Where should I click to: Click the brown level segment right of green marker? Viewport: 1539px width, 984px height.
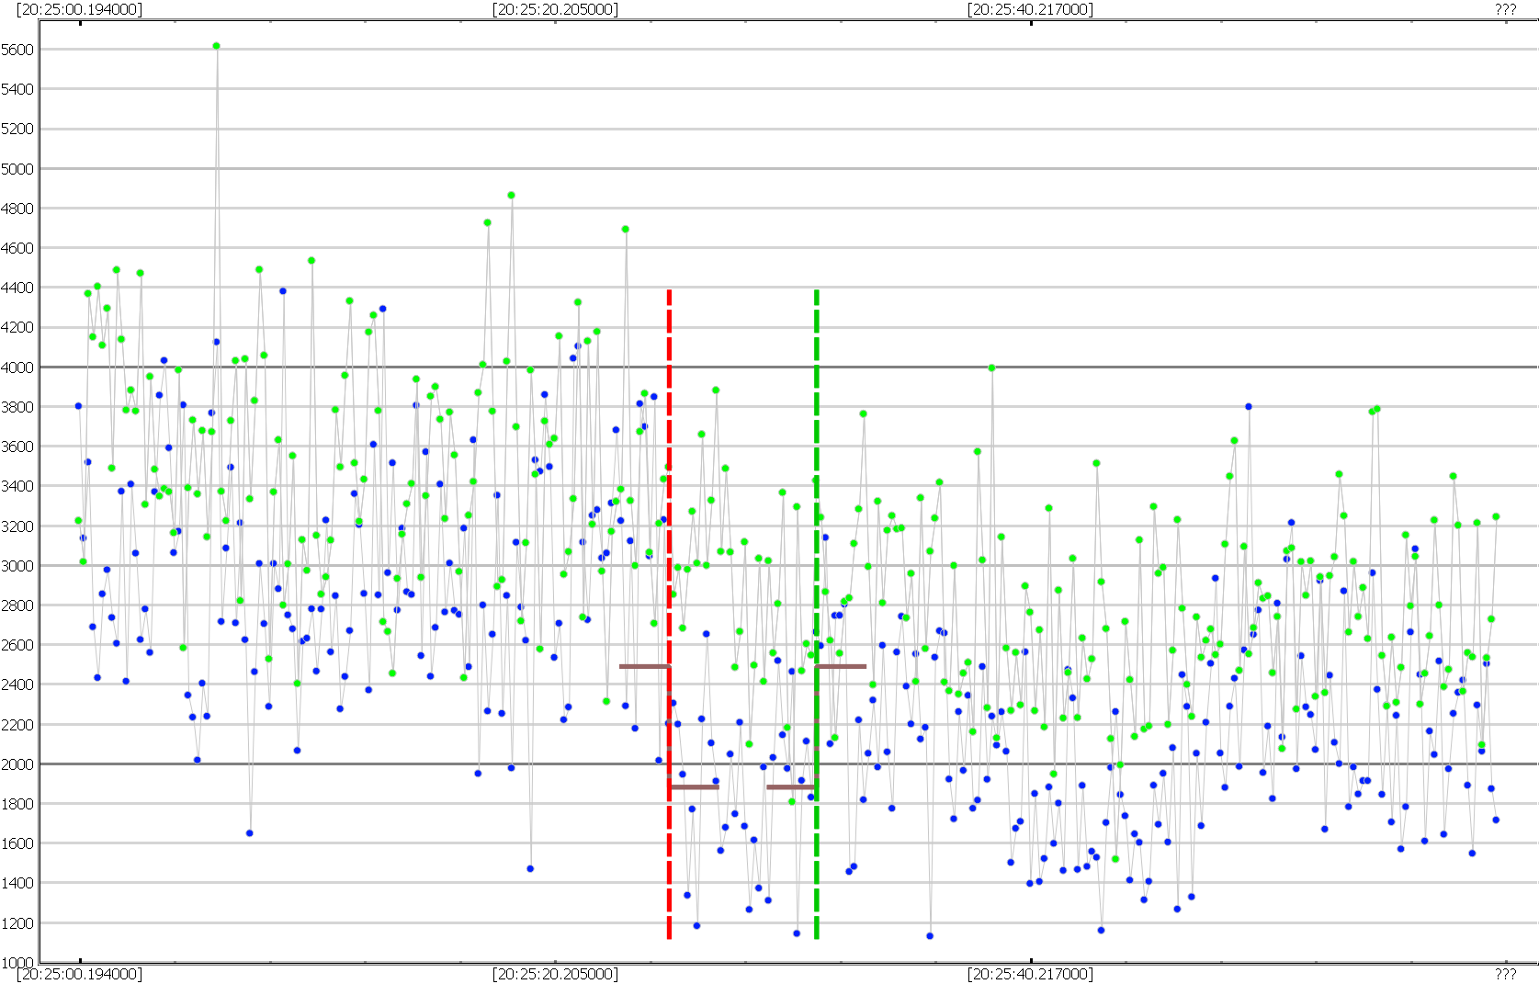coord(841,666)
